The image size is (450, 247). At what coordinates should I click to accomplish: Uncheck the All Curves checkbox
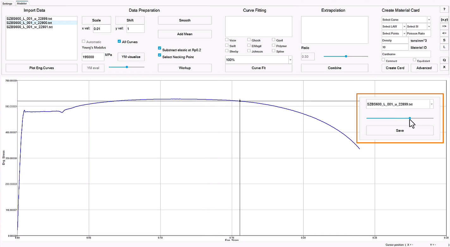tap(119, 41)
